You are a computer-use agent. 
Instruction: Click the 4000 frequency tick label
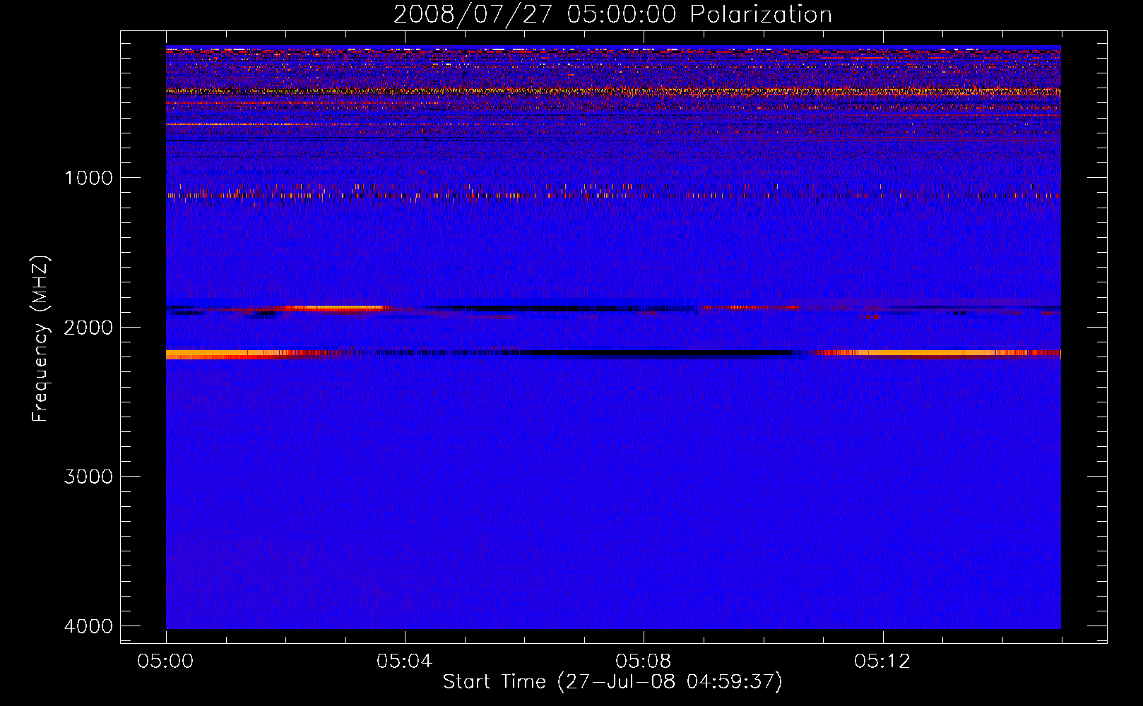point(88,626)
